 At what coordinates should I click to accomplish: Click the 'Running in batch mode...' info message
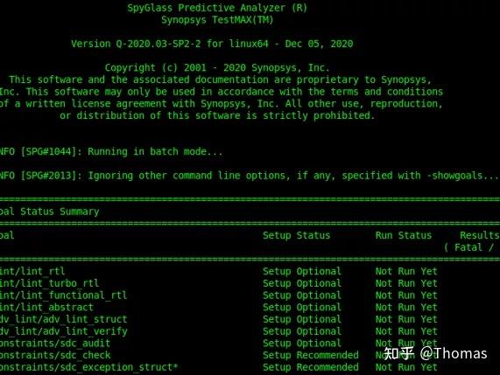155,151
